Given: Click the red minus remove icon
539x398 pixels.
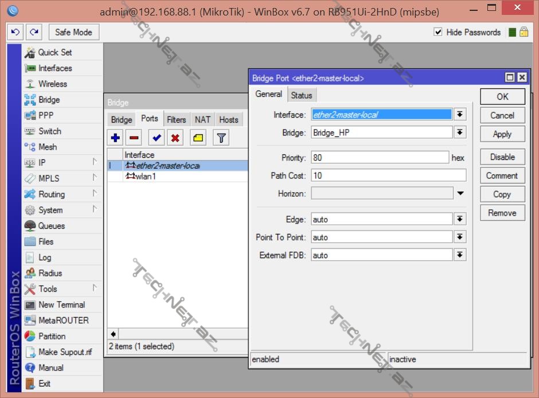Looking at the screenshot, I should [134, 138].
